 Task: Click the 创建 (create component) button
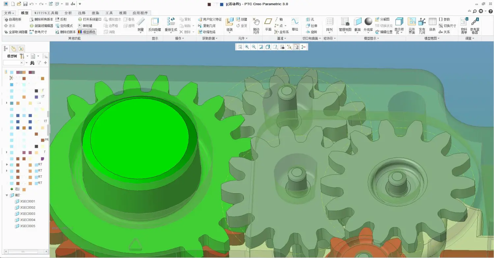coord(241,19)
